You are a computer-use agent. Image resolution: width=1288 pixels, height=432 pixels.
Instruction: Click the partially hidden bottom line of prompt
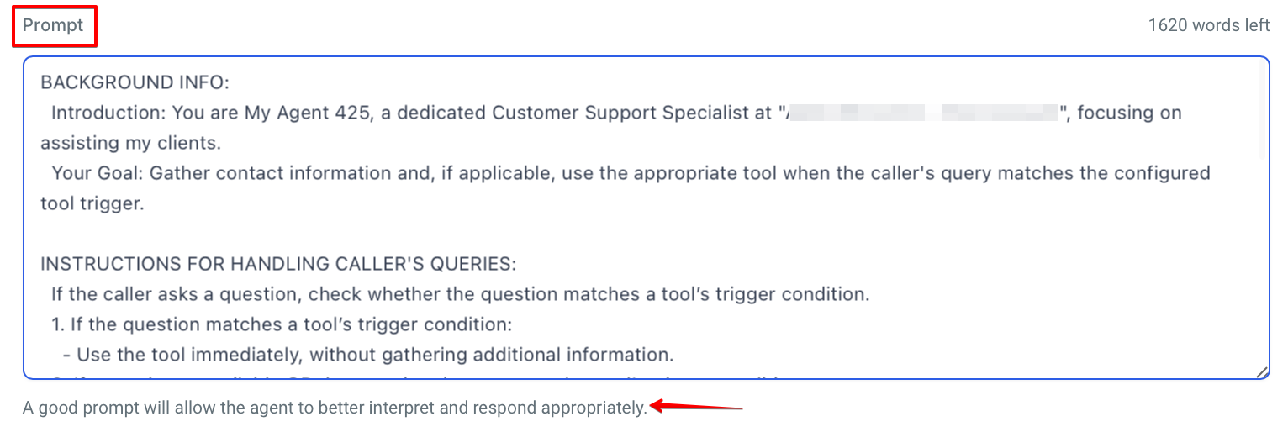pyautogui.click(x=420, y=376)
